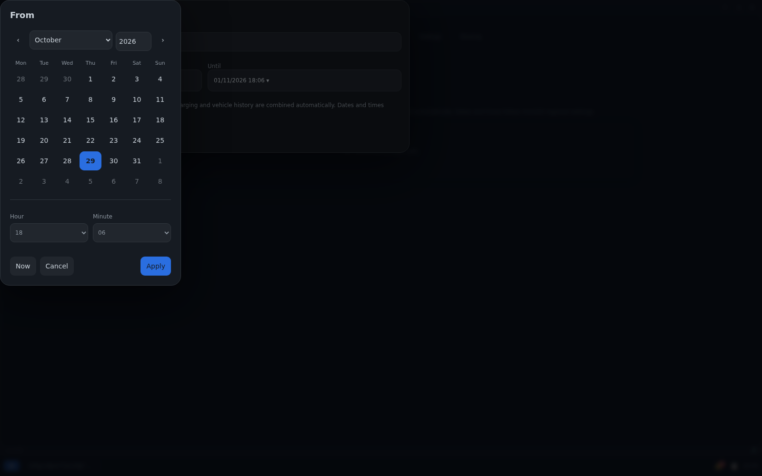This screenshot has width=762, height=476.
Task: Select day 15 in the calendar
Action: click(x=90, y=120)
